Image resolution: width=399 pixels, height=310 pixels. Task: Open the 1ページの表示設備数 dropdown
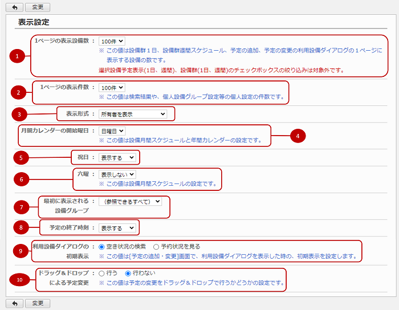pyautogui.click(x=112, y=41)
